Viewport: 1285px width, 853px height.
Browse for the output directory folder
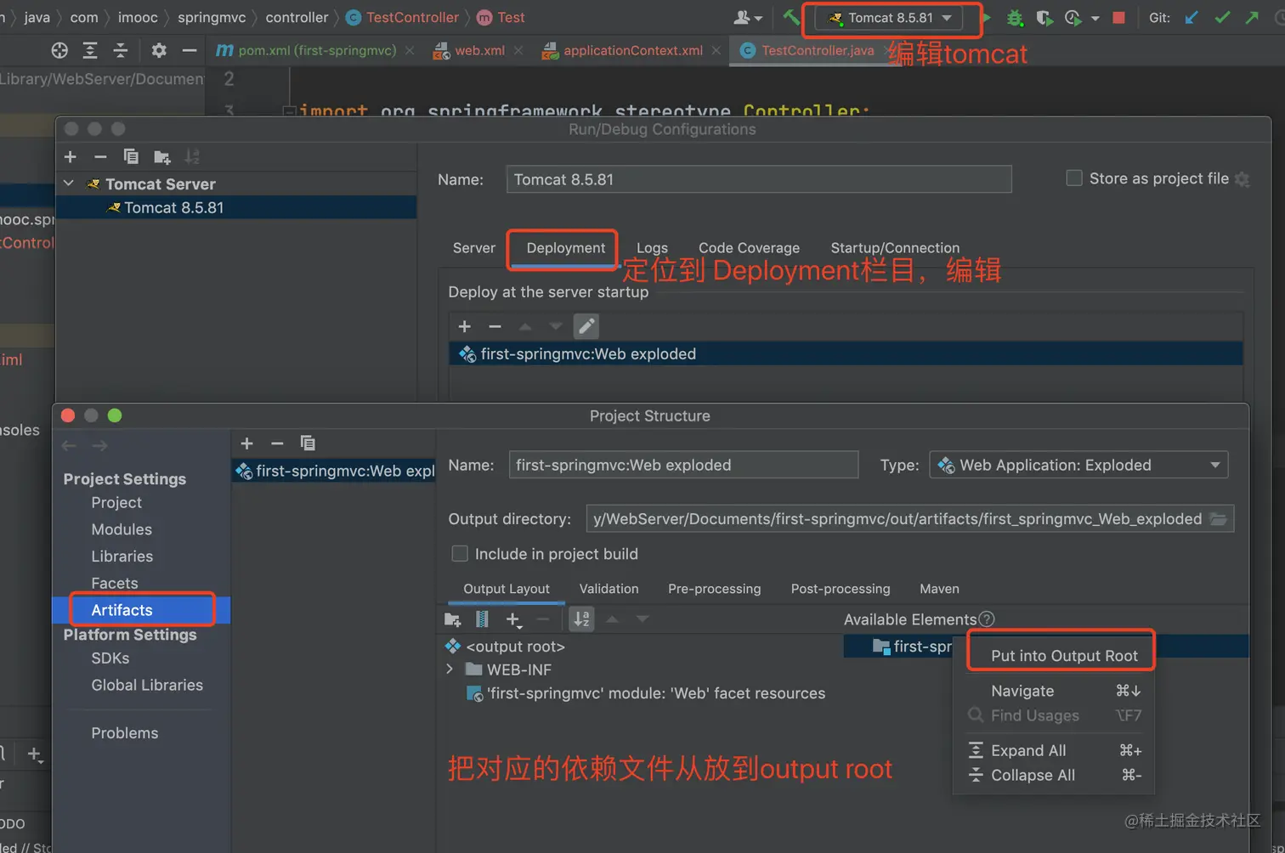tap(1219, 519)
